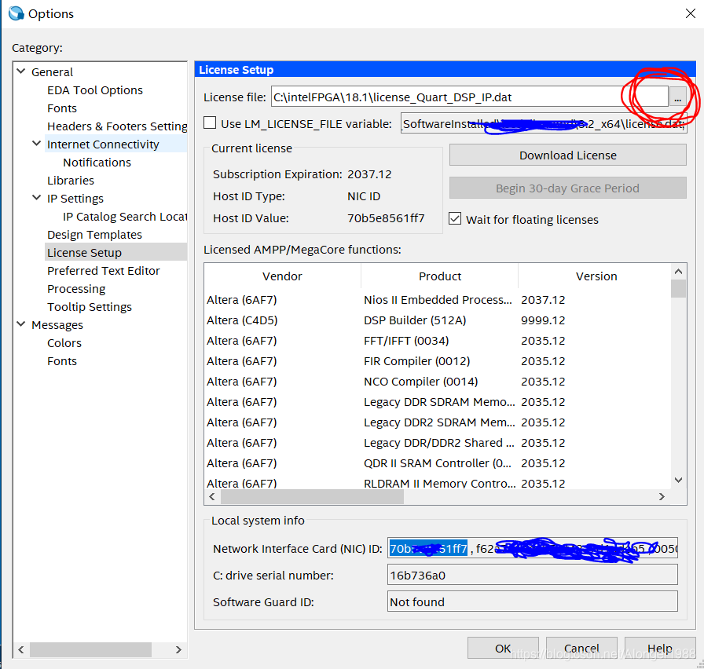Click the Download License button
This screenshot has height=669, width=704.
566,154
